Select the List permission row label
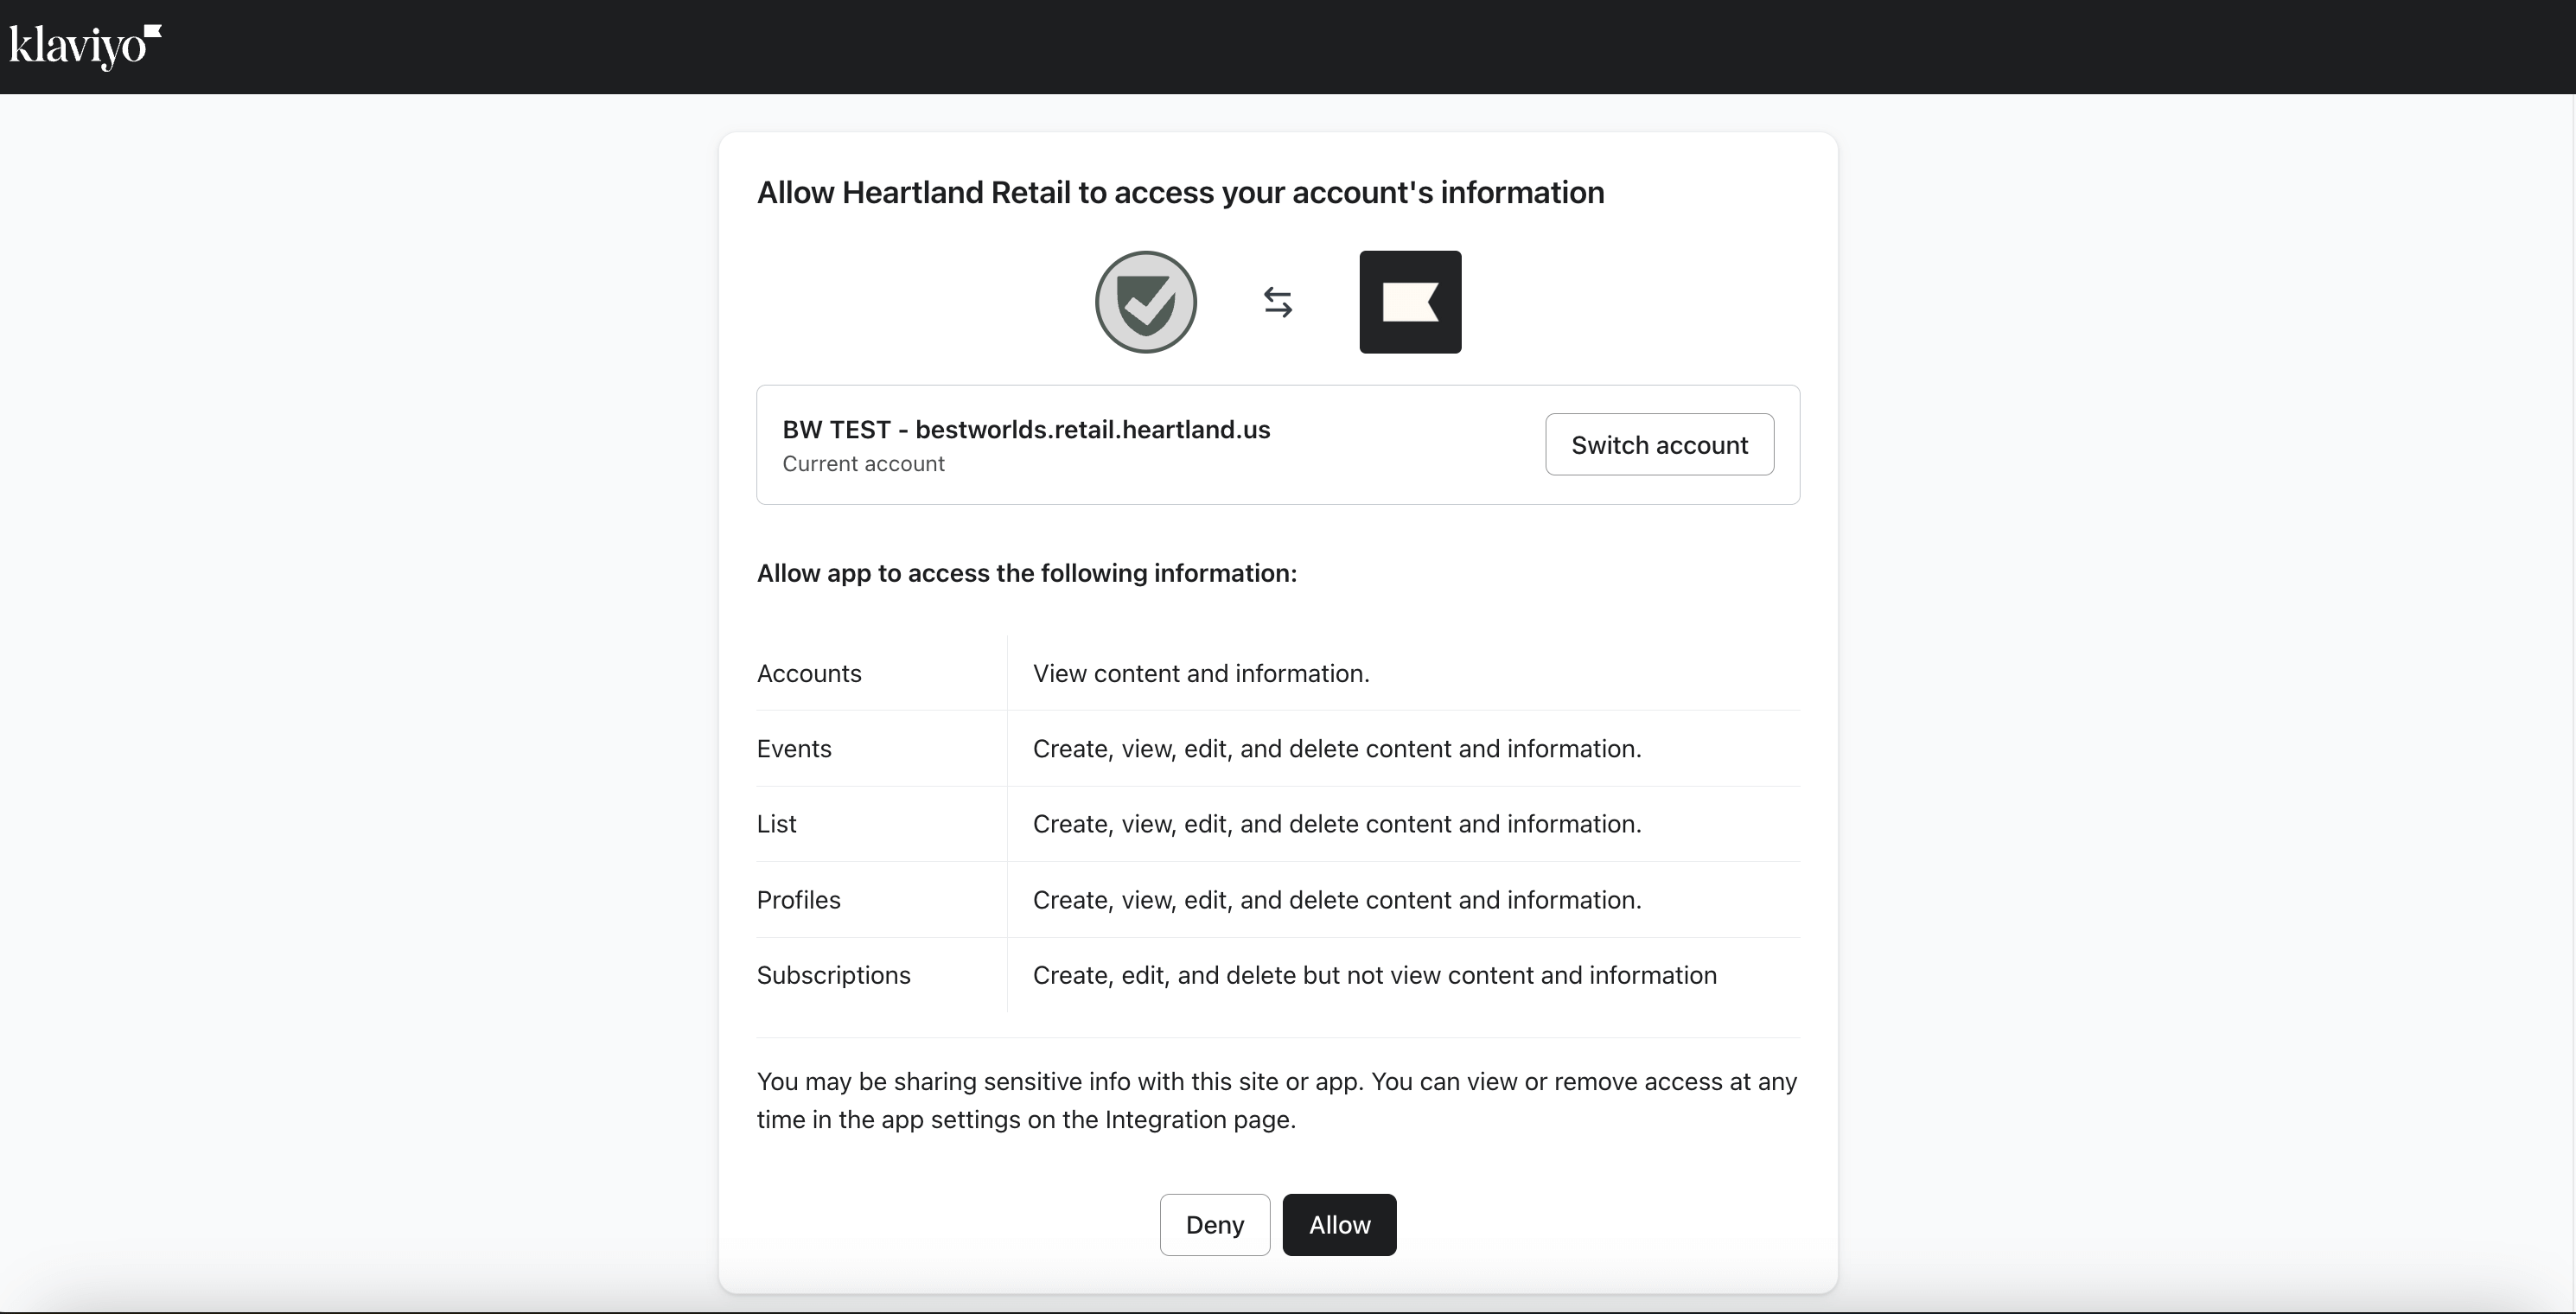Viewport: 2576px width, 1314px height. (x=776, y=824)
